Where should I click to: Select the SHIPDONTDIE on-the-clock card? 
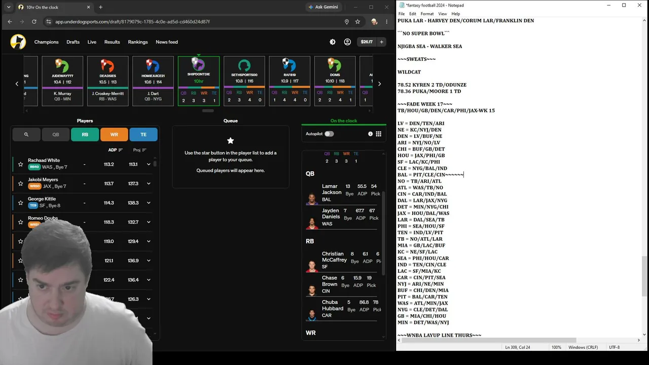pos(199,81)
